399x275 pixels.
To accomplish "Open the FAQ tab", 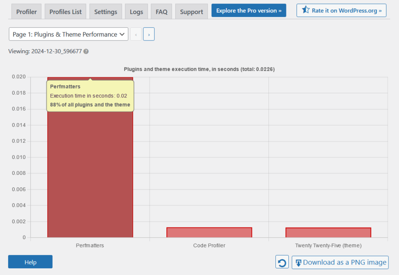I will (162, 12).
